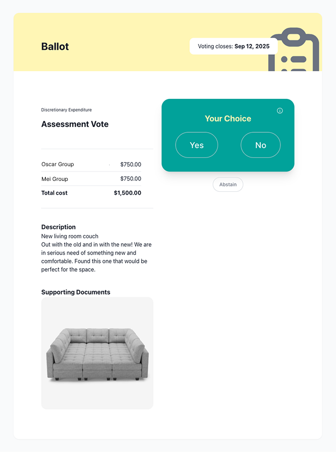Viewport: 336px width, 452px height.
Task: Open the couch supporting document image
Action: [x=97, y=353]
